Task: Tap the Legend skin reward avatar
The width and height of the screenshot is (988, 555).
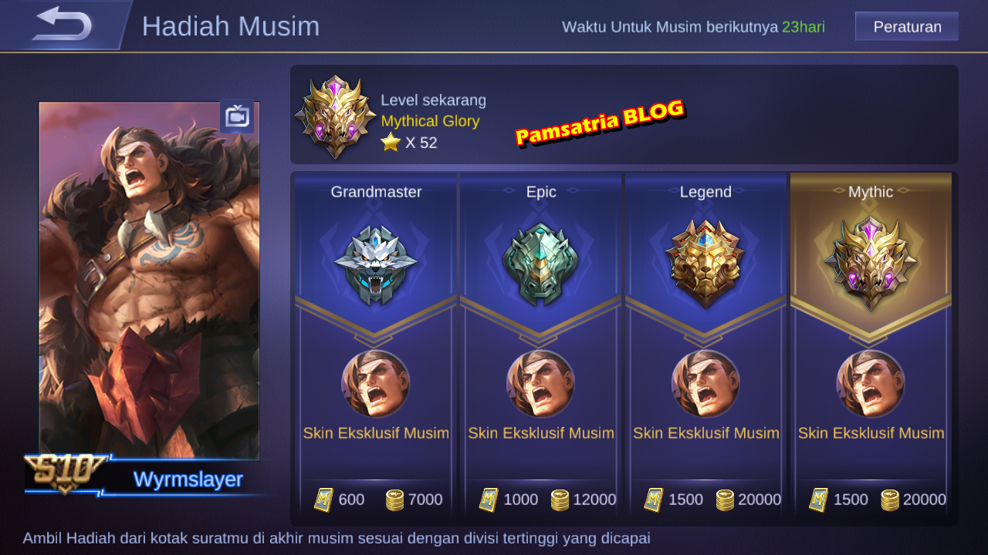Action: pyautogui.click(x=705, y=383)
